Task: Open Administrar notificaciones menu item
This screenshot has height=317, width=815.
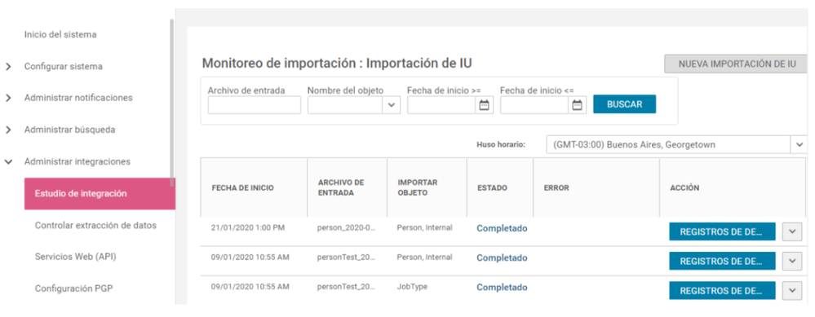Action: click(x=78, y=98)
